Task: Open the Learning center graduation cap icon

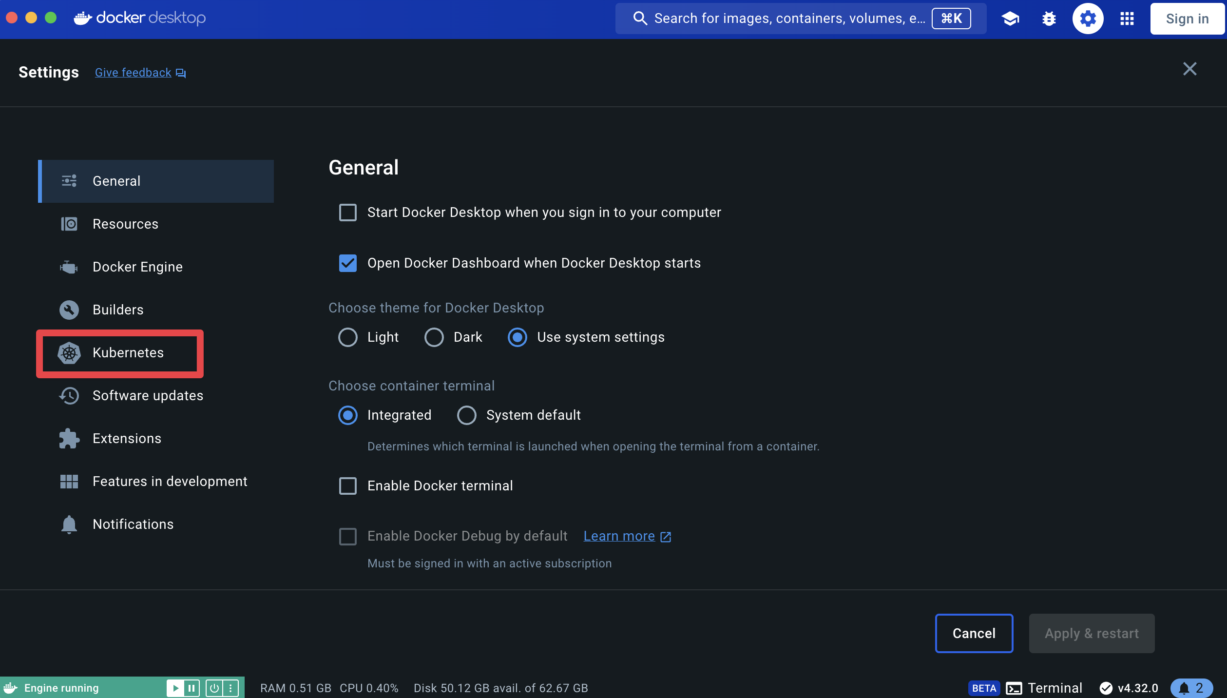Action: pos(1010,19)
